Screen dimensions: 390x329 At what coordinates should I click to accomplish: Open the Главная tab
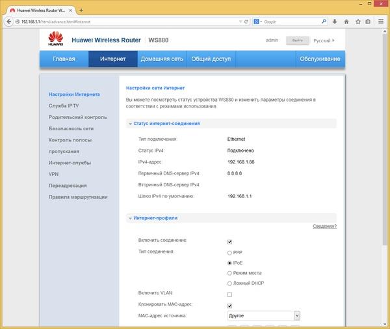pos(64,59)
